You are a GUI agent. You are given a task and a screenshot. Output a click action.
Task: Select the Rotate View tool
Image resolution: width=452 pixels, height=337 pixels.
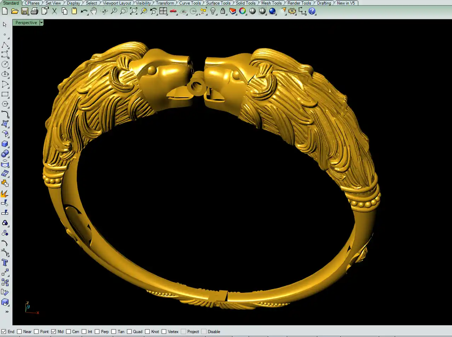click(104, 11)
